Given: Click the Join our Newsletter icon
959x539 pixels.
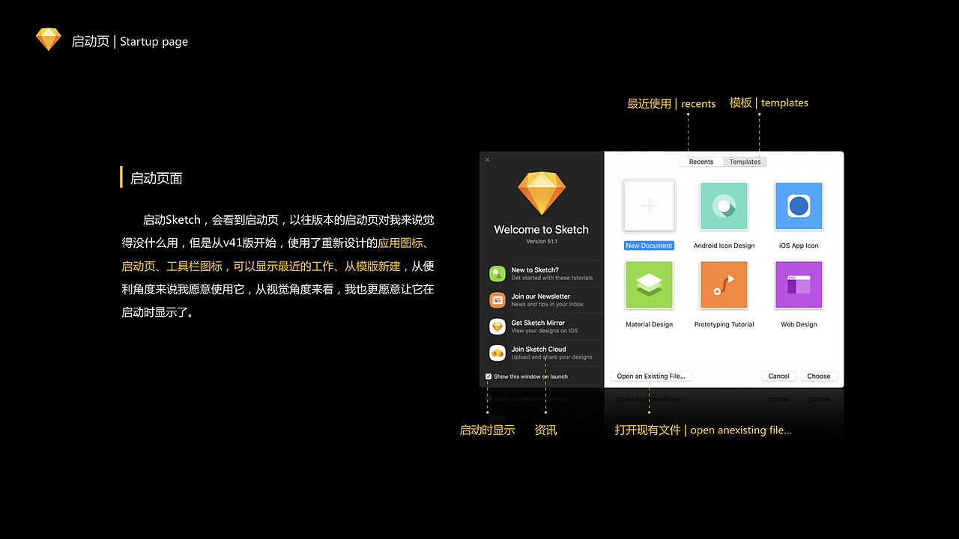Looking at the screenshot, I should tap(497, 299).
